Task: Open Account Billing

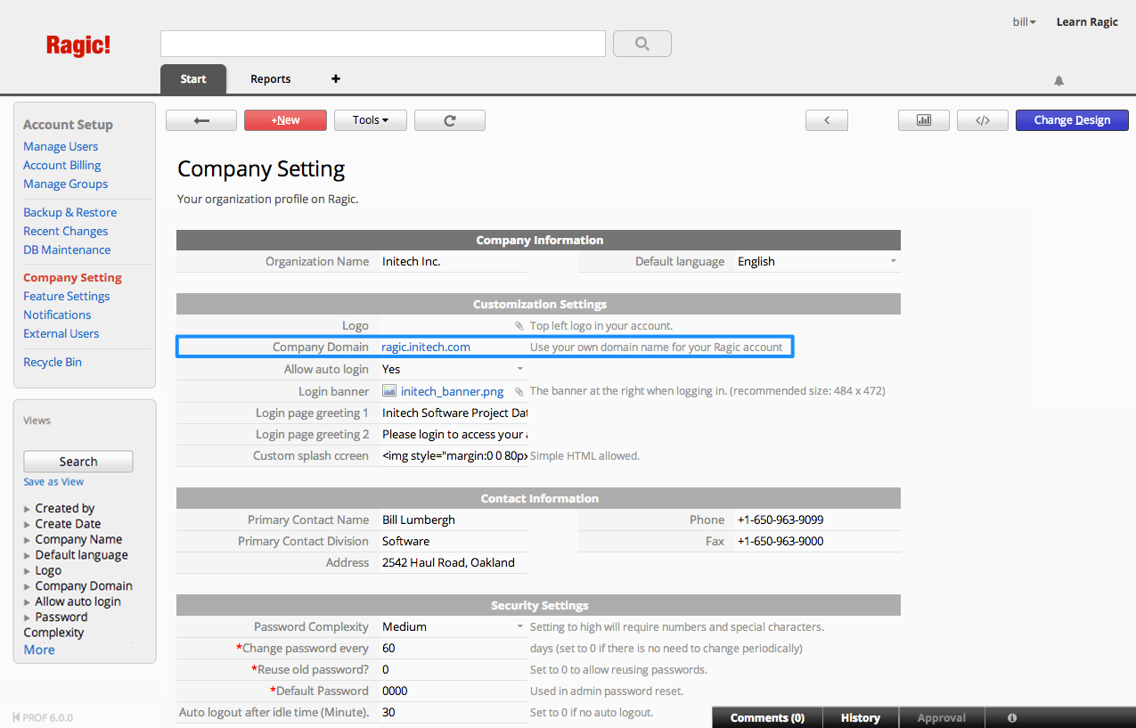Action: (x=62, y=165)
